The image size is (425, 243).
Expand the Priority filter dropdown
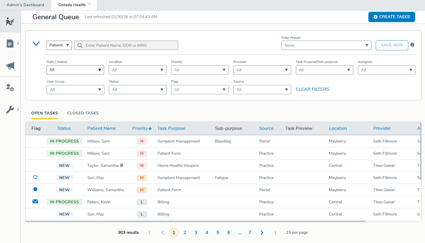(200, 70)
